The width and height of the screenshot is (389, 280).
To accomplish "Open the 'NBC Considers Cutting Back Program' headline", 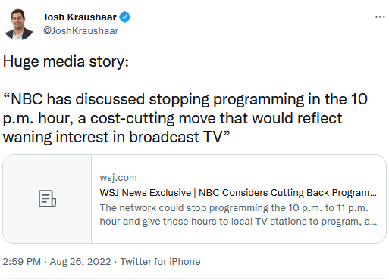I will (x=287, y=193).
